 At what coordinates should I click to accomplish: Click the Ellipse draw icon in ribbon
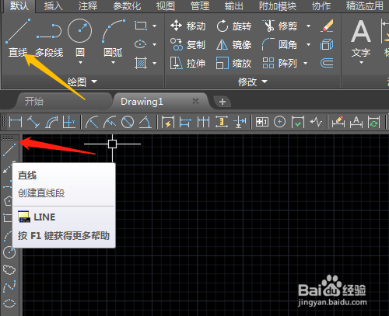coord(141,44)
